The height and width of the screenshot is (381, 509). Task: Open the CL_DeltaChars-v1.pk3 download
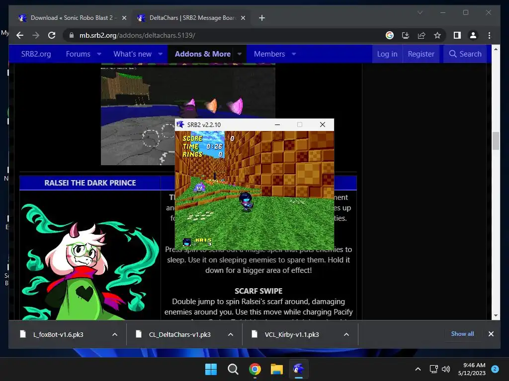click(179, 334)
